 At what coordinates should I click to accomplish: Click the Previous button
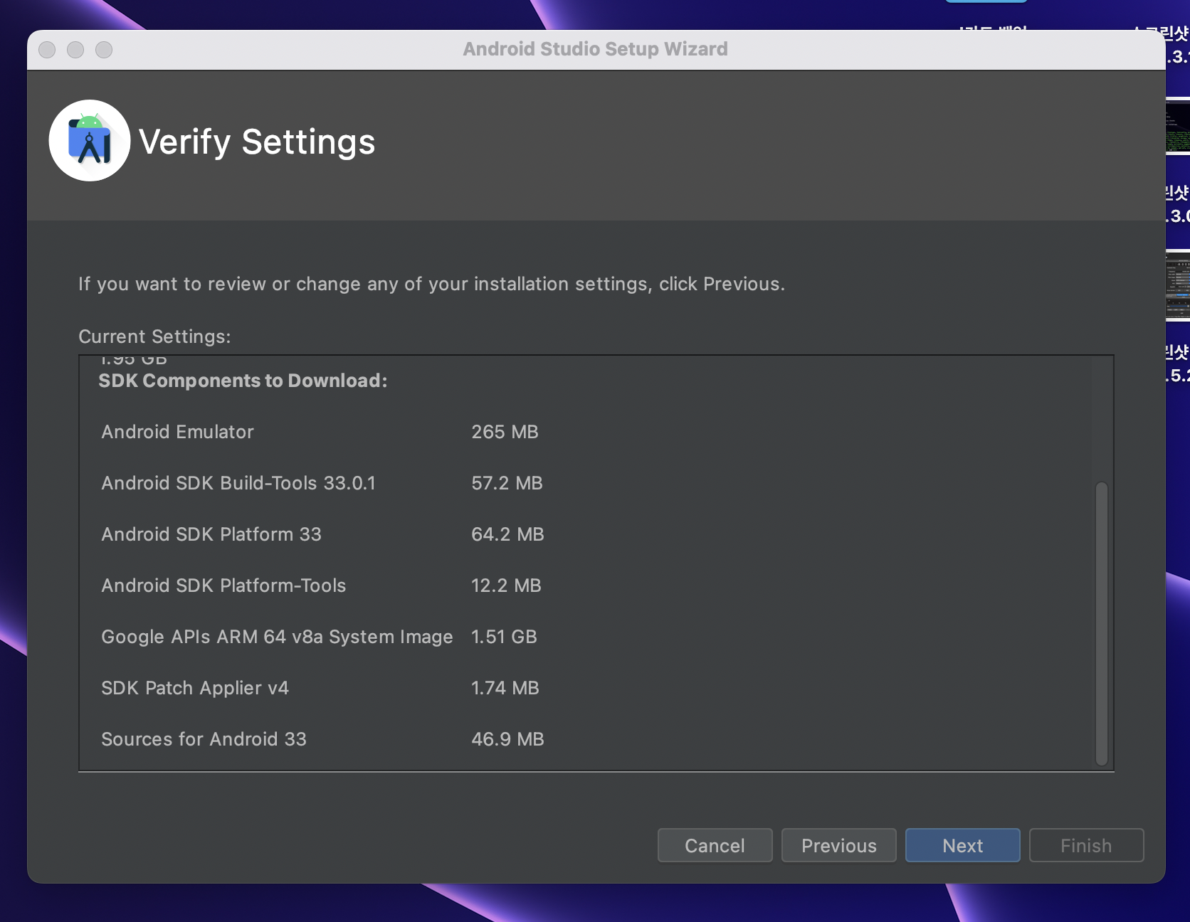point(838,845)
